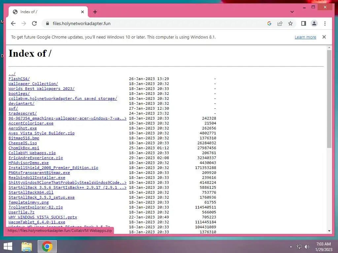
Task: View site information lock icon
Action: (48, 23)
